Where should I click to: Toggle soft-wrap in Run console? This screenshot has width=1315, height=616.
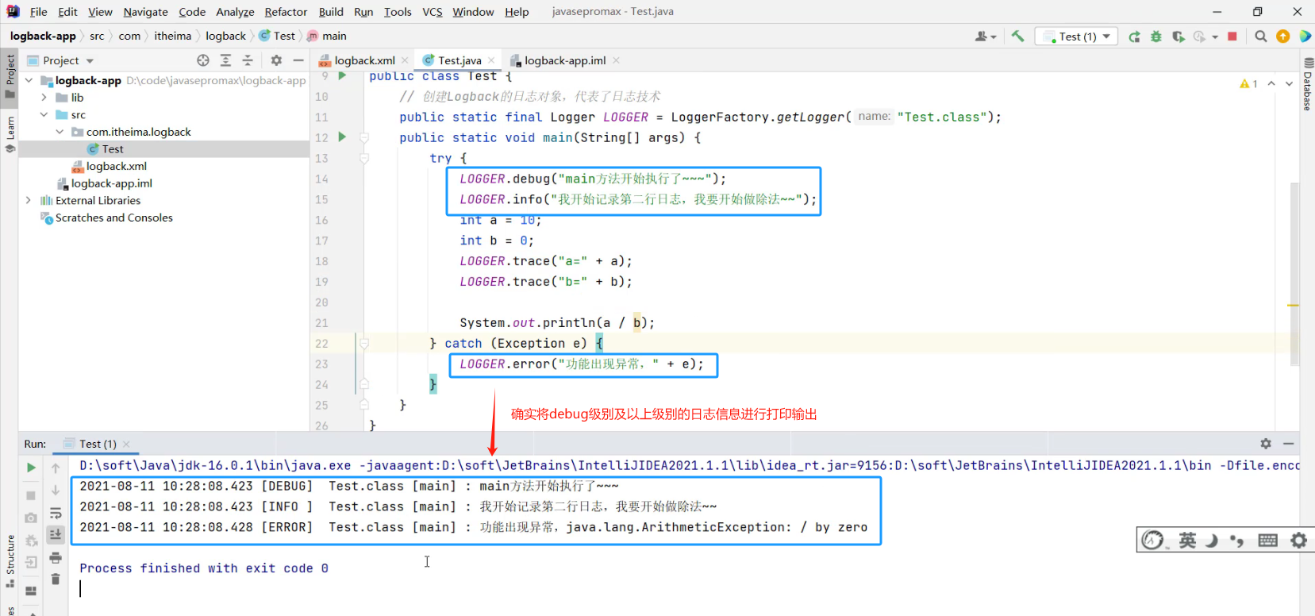pyautogui.click(x=56, y=514)
